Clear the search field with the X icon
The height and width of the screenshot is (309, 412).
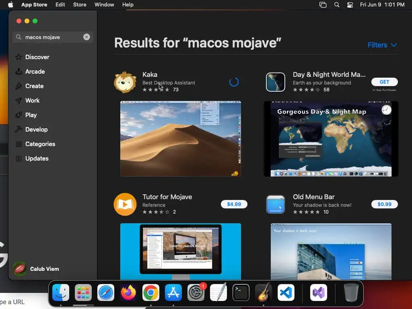[x=87, y=37]
